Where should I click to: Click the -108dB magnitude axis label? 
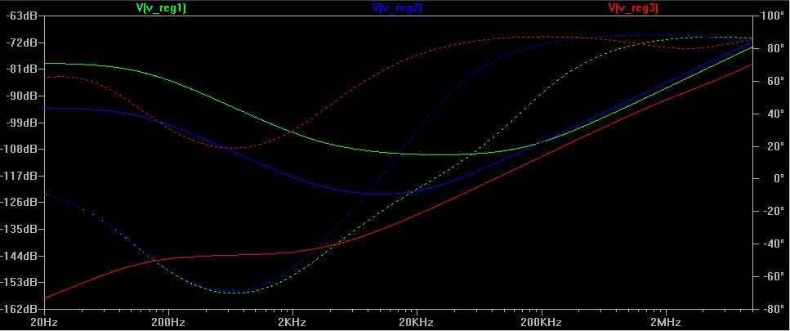pos(19,149)
